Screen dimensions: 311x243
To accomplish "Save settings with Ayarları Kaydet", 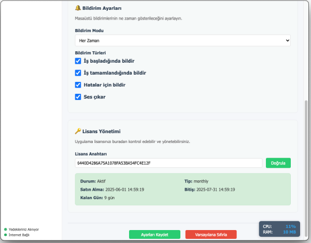I will [154, 234].
